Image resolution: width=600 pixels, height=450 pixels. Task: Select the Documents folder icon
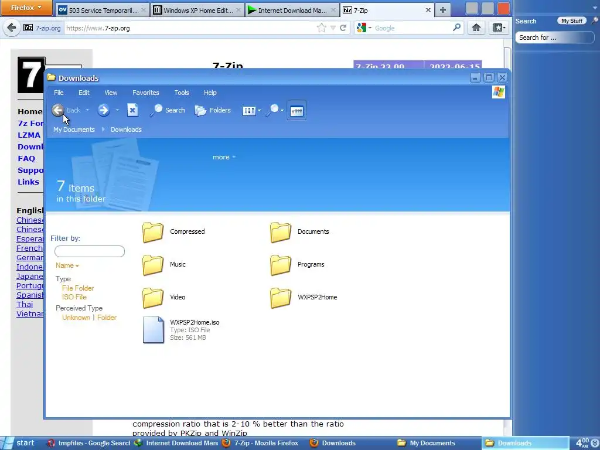pyautogui.click(x=281, y=232)
